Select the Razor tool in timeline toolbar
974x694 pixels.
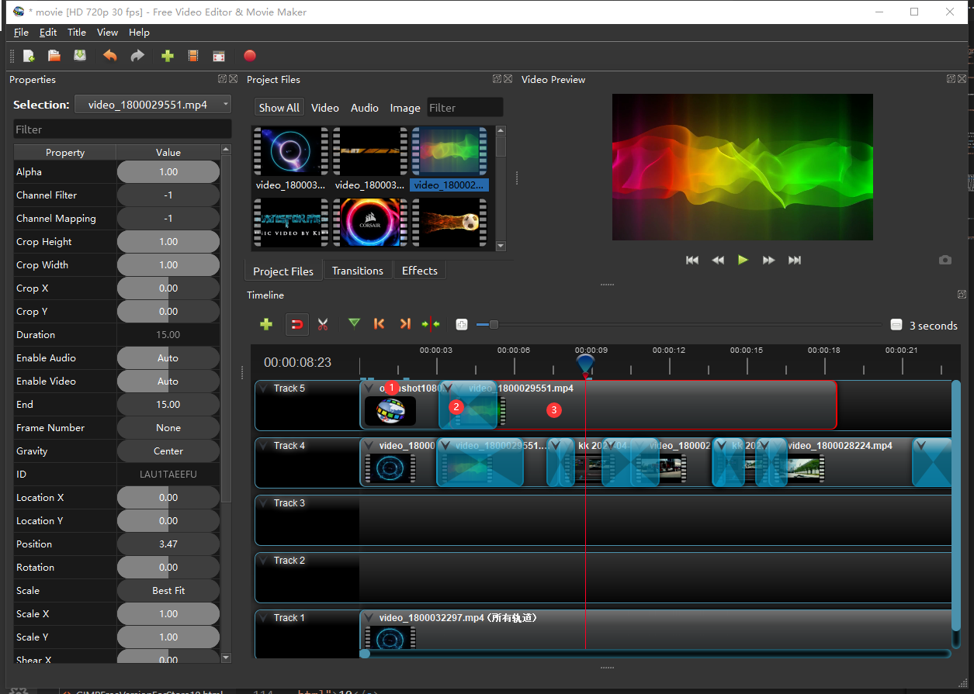tap(323, 324)
